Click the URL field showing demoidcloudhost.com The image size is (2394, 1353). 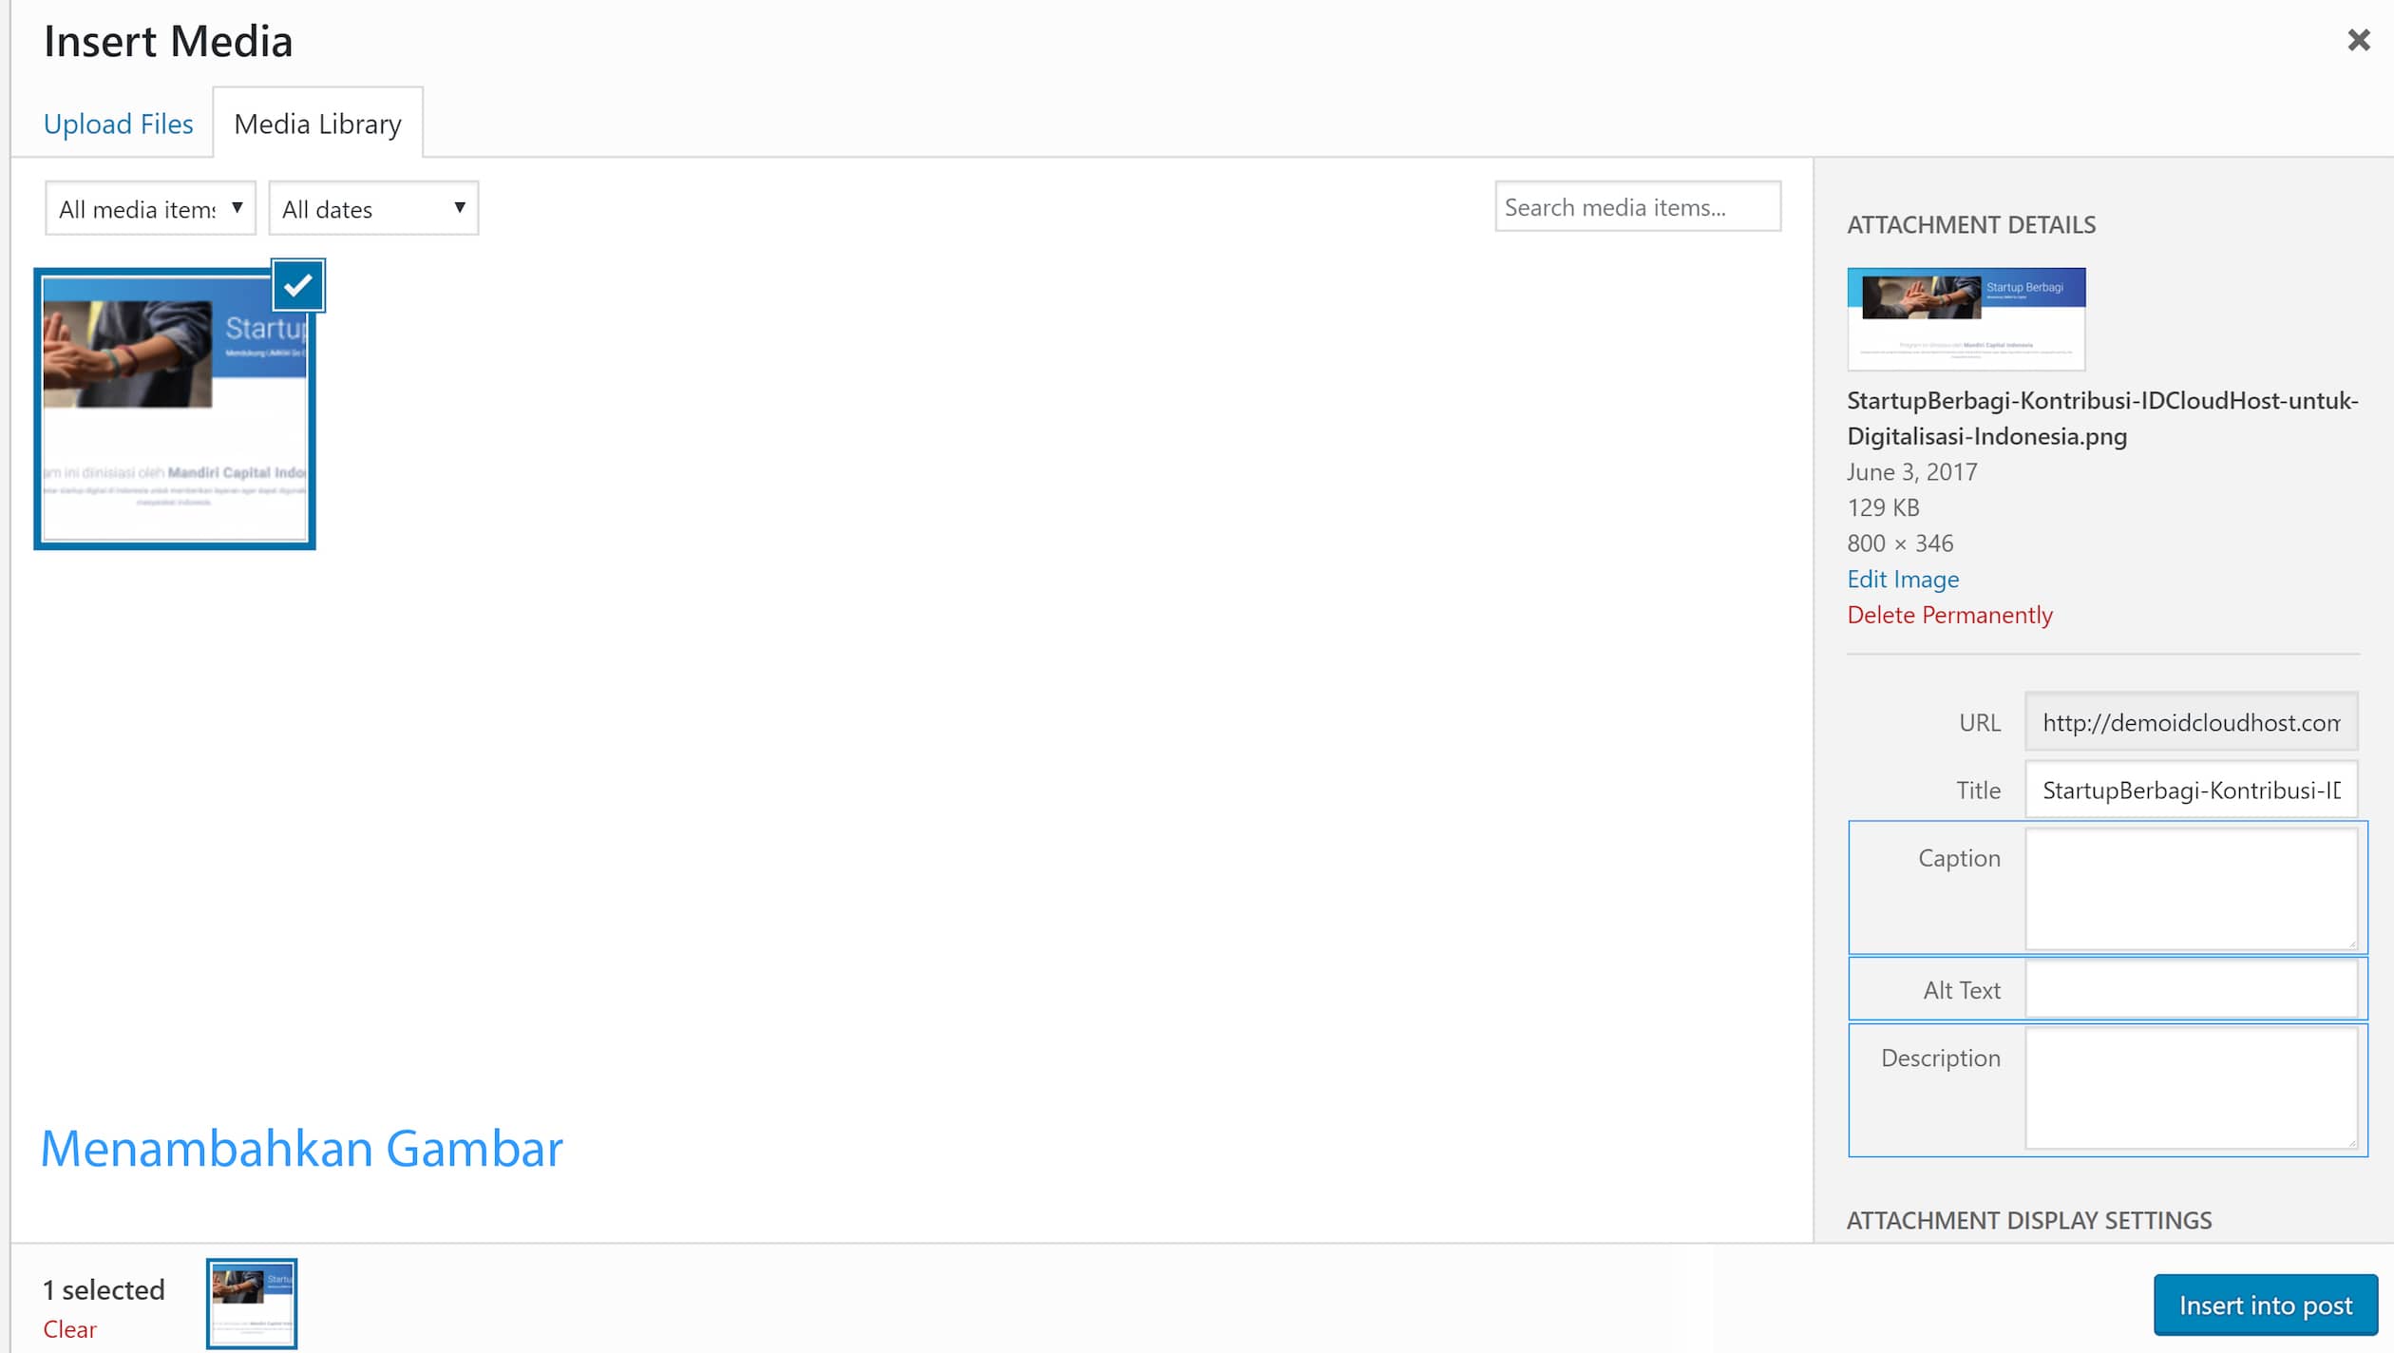[2191, 722]
